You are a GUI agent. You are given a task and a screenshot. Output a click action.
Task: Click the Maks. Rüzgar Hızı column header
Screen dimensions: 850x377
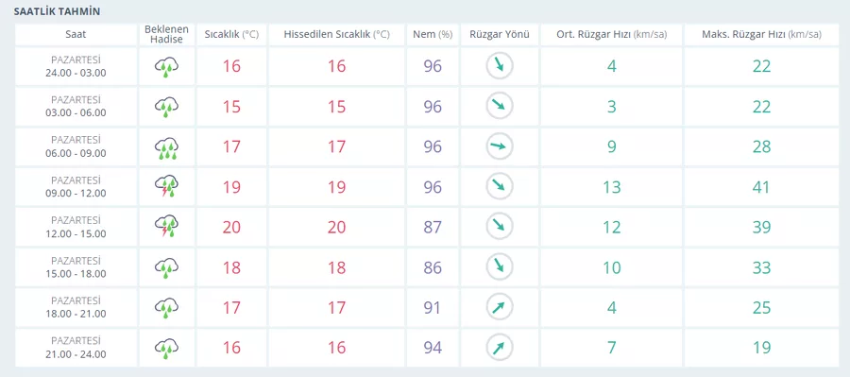point(761,34)
